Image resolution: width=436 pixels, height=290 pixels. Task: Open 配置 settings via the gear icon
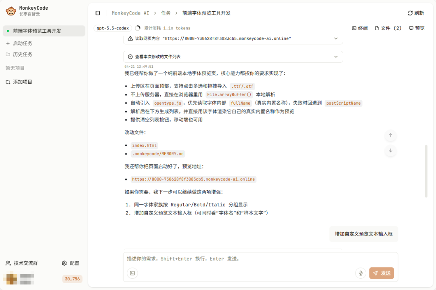point(64,263)
